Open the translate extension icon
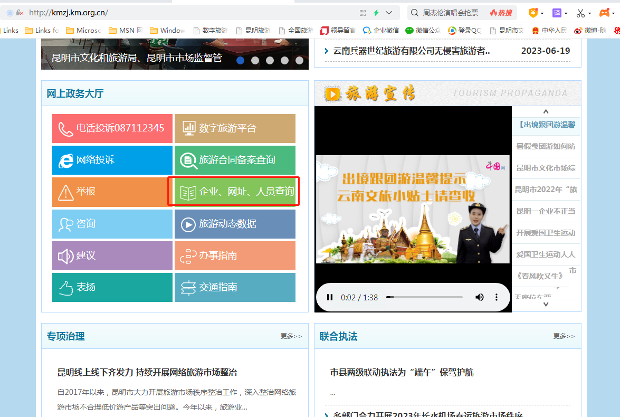Viewport: 620px width, 417px height. (x=557, y=13)
